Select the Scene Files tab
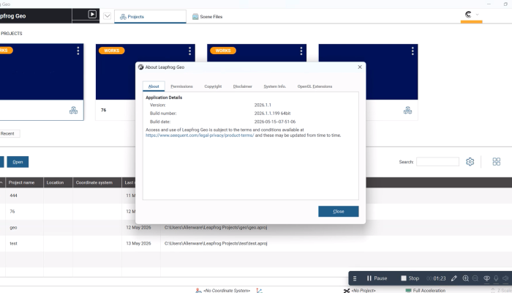Image resolution: width=512 pixels, height=293 pixels. (x=207, y=17)
